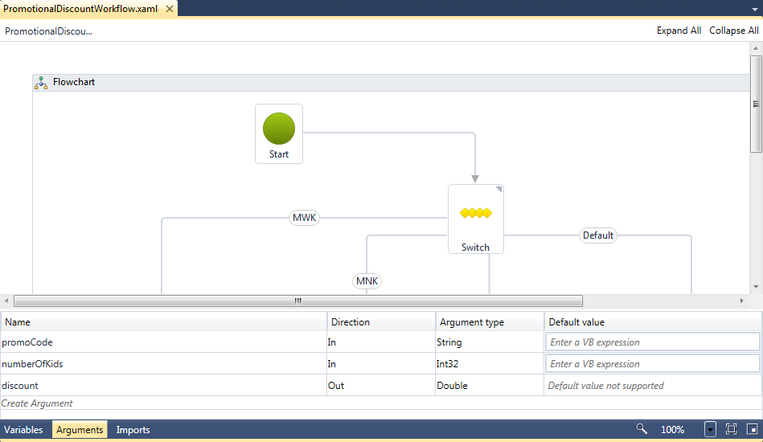Click the Flowchart header title

point(74,82)
